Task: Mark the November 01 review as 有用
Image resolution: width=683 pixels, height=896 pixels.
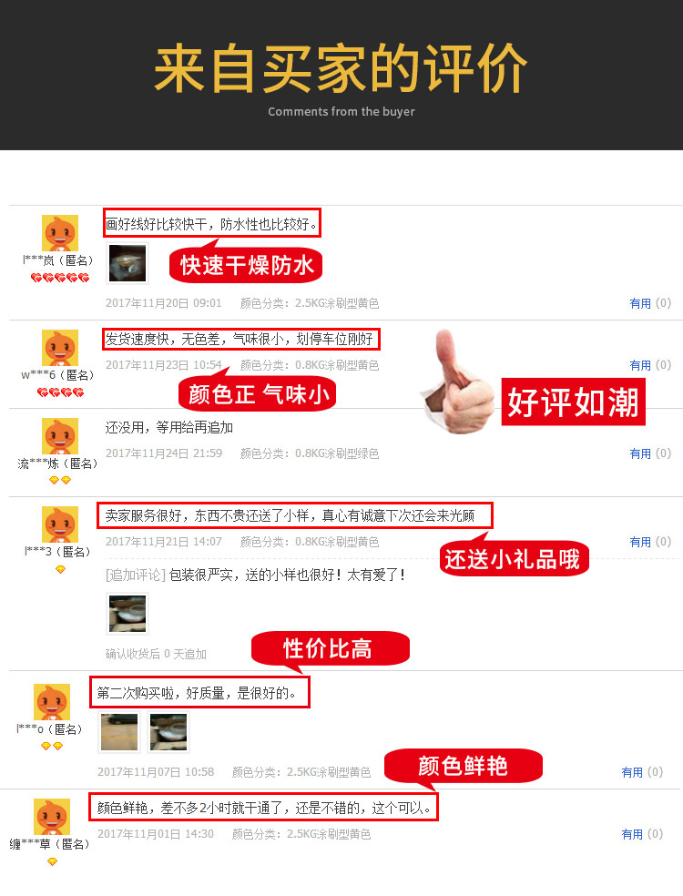Action: (642, 834)
